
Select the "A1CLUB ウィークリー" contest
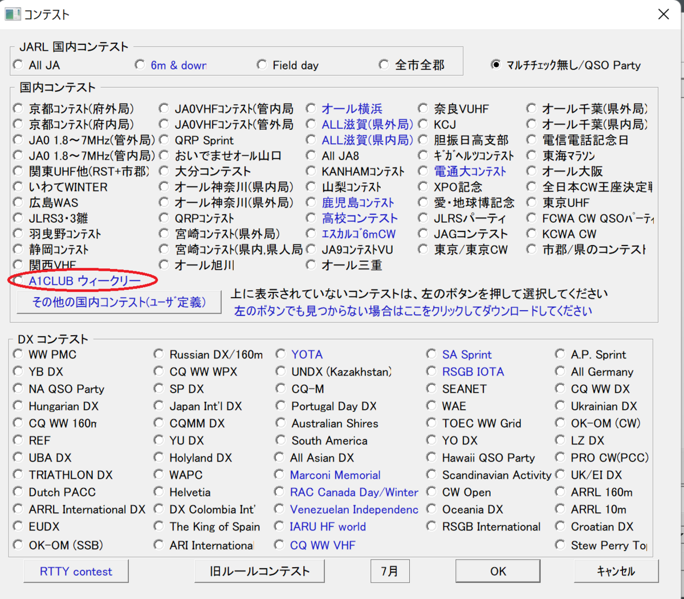click(18, 280)
